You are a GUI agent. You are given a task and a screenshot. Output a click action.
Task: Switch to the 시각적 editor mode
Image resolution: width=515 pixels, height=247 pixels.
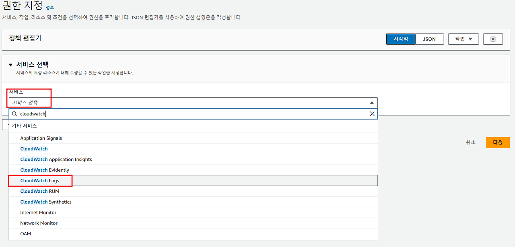[401, 39]
